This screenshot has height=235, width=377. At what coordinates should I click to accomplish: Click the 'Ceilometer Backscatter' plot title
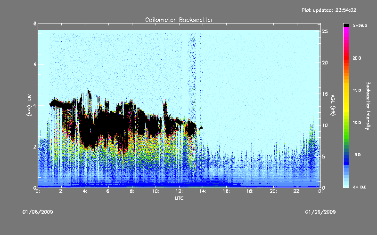(x=179, y=20)
